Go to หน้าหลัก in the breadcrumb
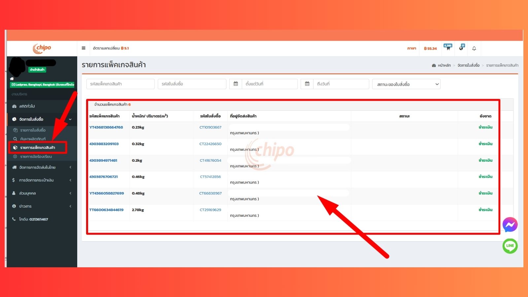 (444, 65)
